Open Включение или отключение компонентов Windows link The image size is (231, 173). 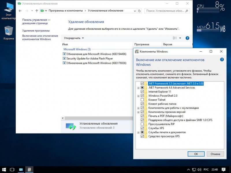coord(40,37)
